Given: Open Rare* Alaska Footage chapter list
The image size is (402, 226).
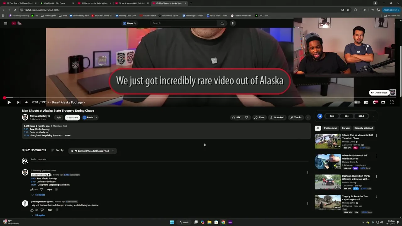Looking at the screenshot, I should (x=68, y=102).
